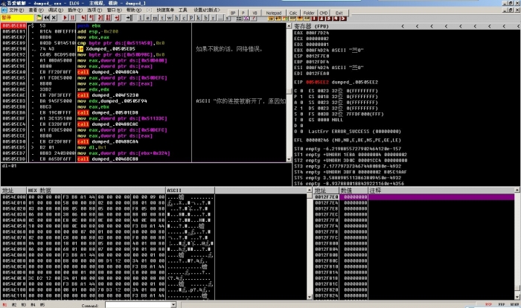
Task: Click the red number 3 toolbar icon
Action: point(329,19)
